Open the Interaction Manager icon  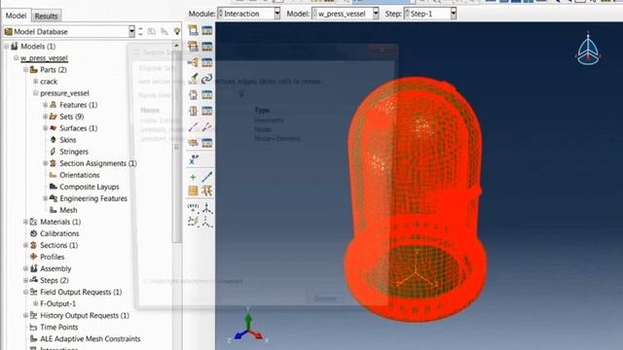pyautogui.click(x=207, y=30)
